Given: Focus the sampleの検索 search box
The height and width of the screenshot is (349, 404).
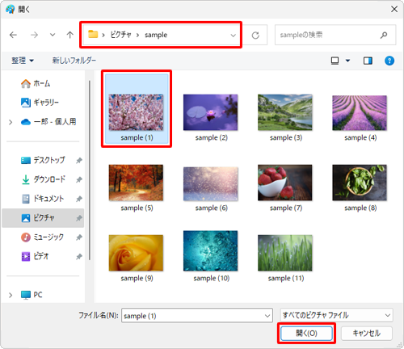Looking at the screenshot, I should point(335,35).
